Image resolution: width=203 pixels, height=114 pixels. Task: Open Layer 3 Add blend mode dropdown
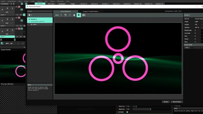10,12
